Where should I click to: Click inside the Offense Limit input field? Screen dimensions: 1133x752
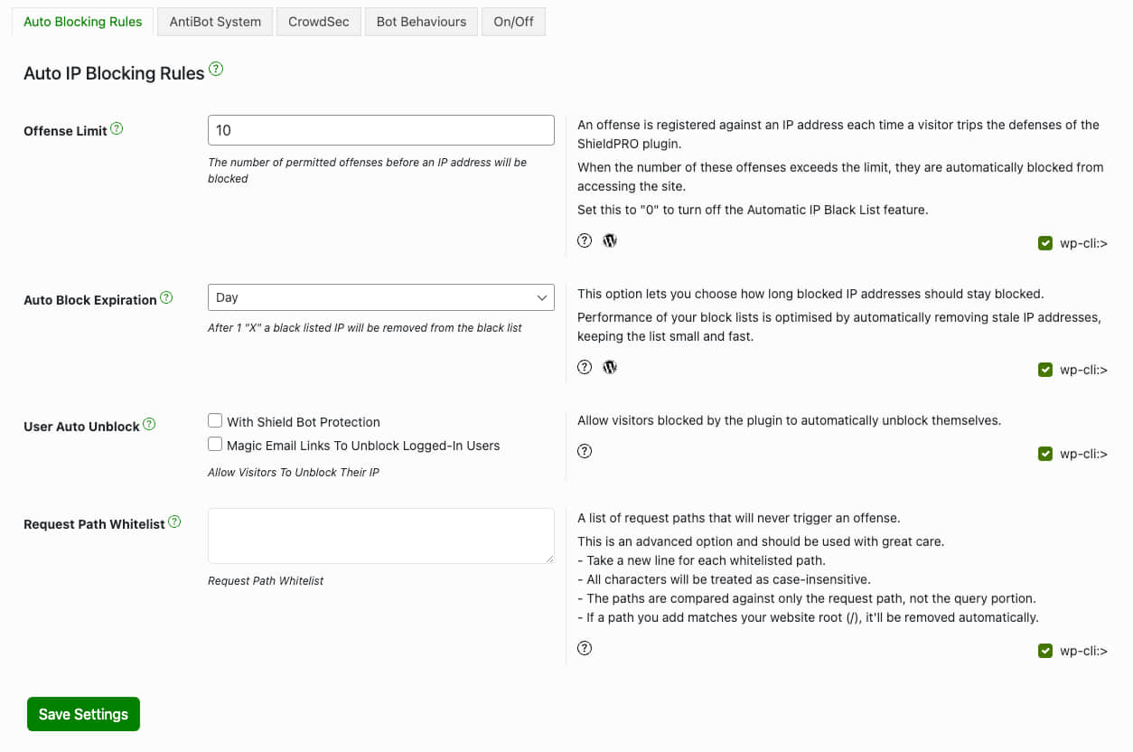coord(380,129)
